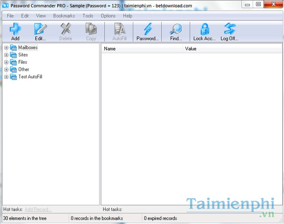The image size is (284, 224).
Task: Click the Copy toolbar icon
Action: (x=91, y=29)
